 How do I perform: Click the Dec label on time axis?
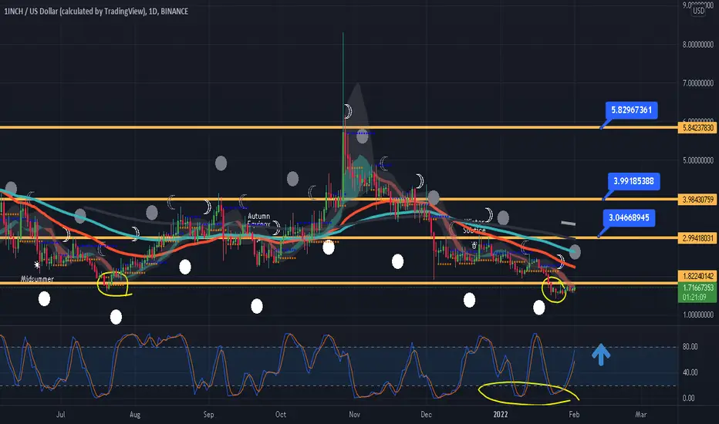coord(426,415)
